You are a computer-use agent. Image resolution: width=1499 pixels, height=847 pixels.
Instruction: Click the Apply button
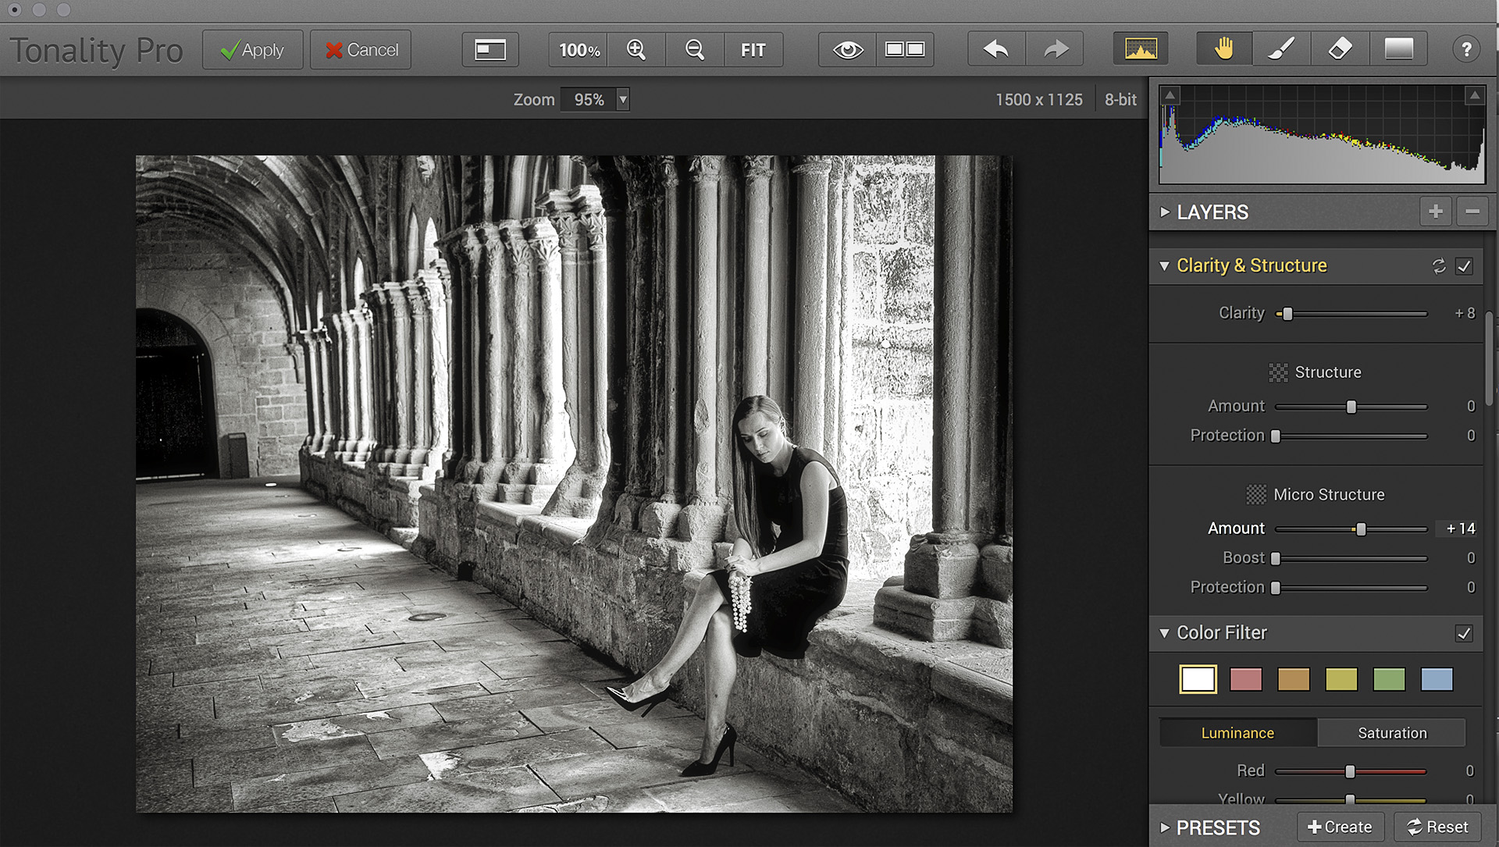[252, 50]
